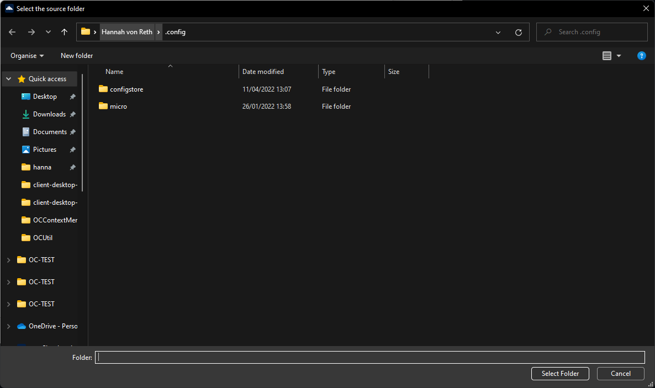This screenshot has height=388, width=655.
Task: Click date 26/01/2022 13:58
Action: 267,107
